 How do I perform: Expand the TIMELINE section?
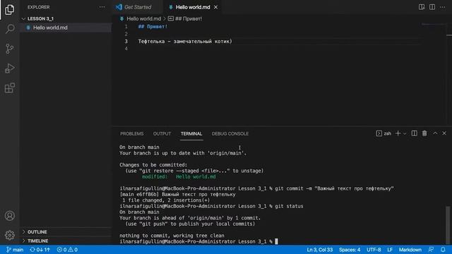(x=66, y=241)
